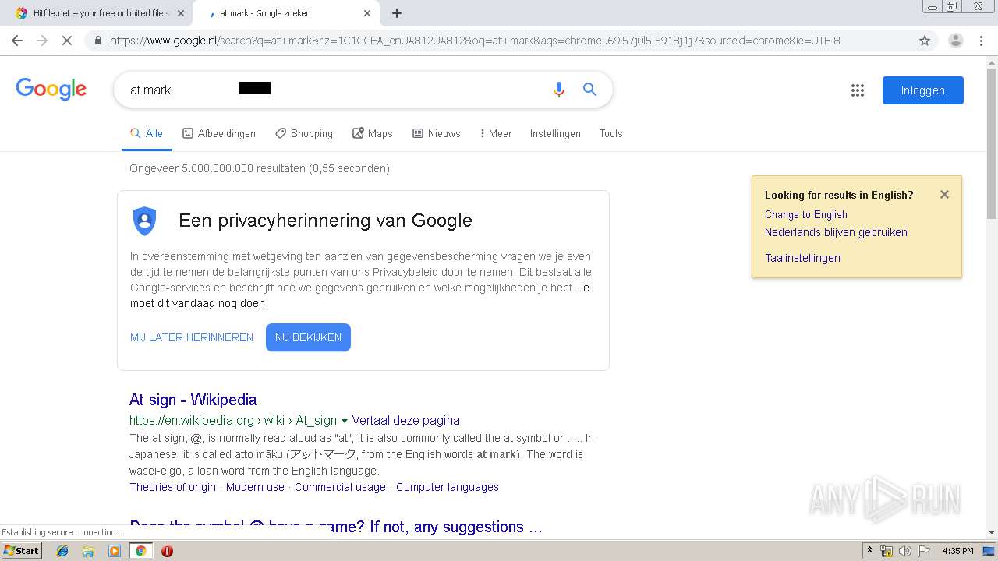
Task: Open the Commercial usage sitelink
Action: point(340,487)
